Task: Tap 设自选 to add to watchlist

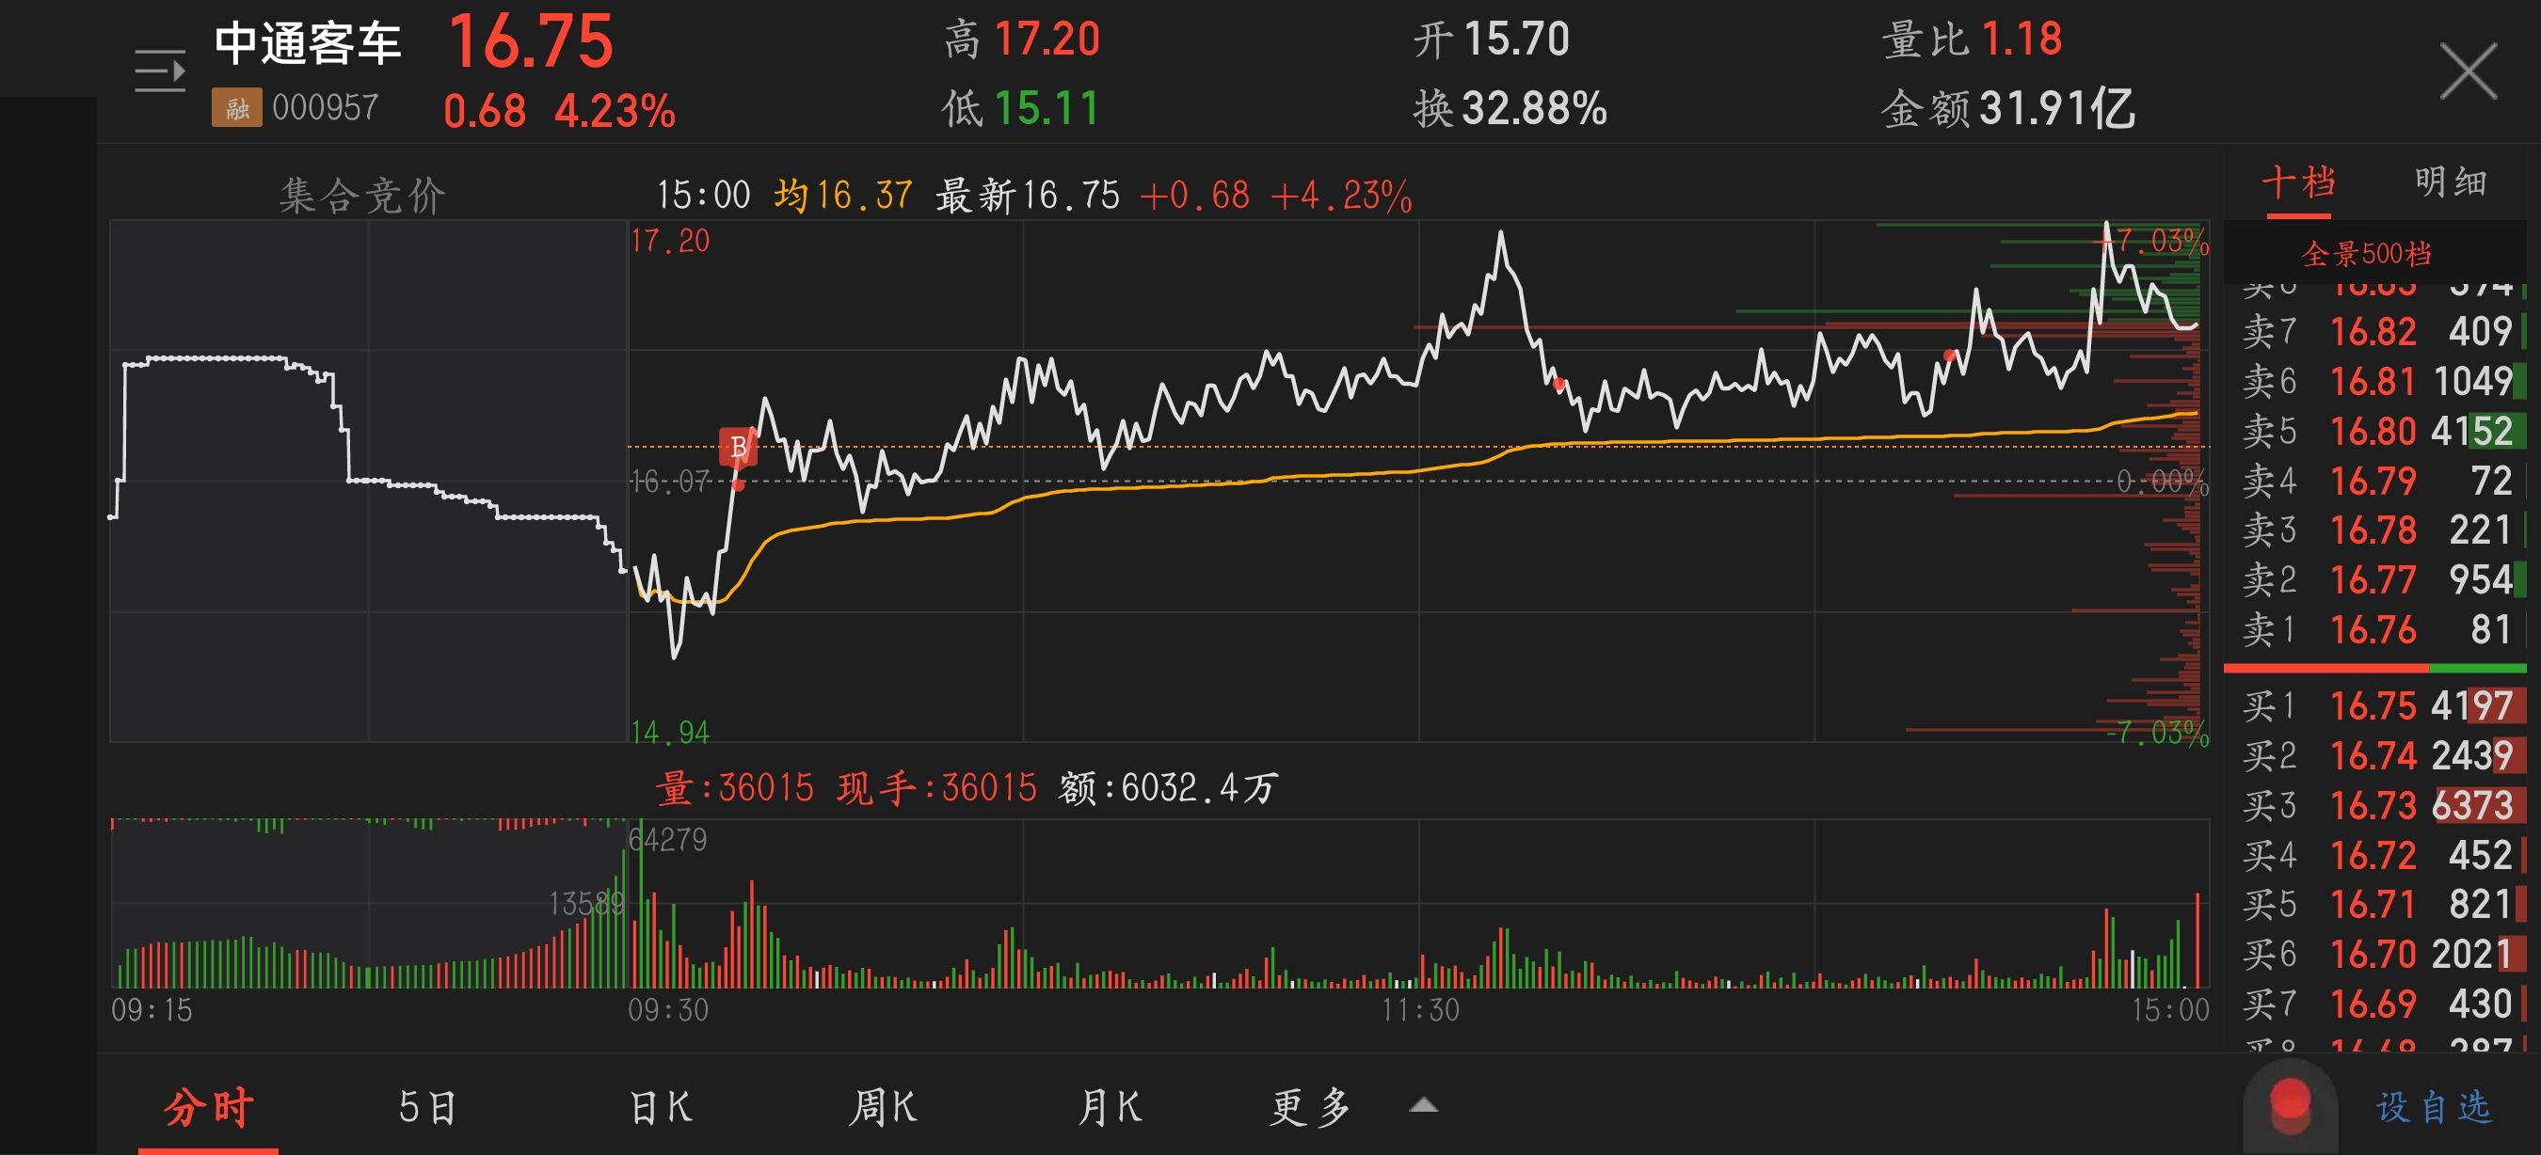Action: point(2434,1107)
